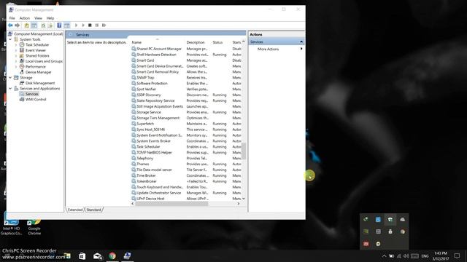Open the Action Center notification icon
The image size is (467, 262).
(457, 255)
